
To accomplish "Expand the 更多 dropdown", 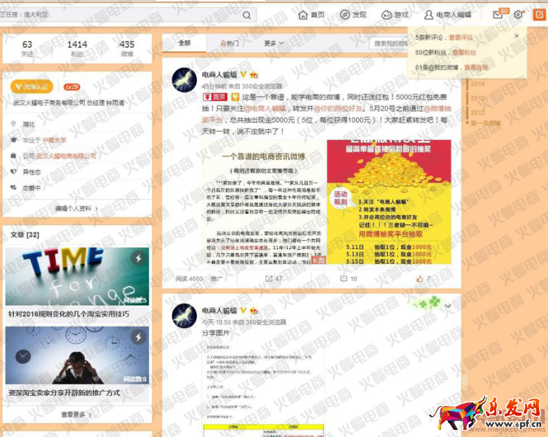I will [x=273, y=43].
